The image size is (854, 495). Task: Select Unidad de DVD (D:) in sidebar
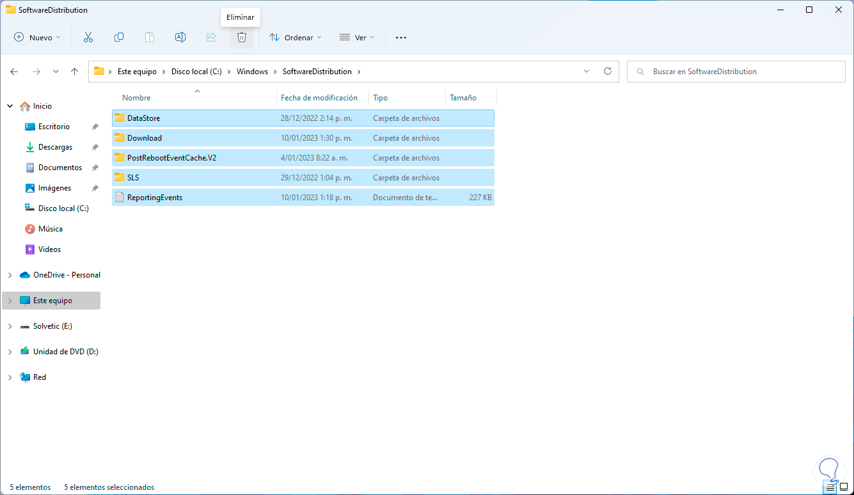pos(65,352)
